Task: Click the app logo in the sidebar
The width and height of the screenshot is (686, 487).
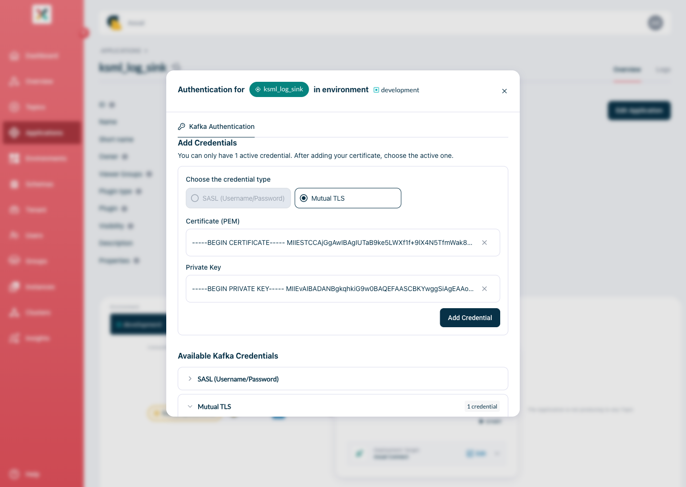Action: pyautogui.click(x=42, y=14)
